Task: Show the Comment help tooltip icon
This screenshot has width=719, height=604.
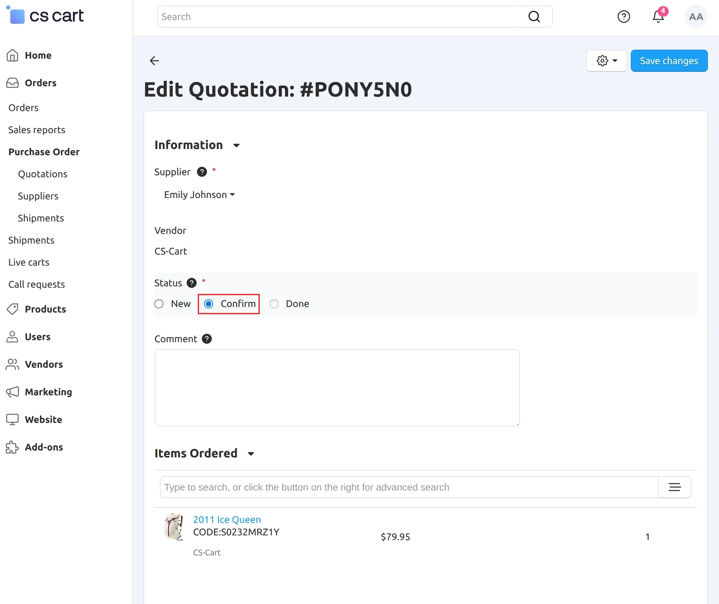Action: pos(206,339)
